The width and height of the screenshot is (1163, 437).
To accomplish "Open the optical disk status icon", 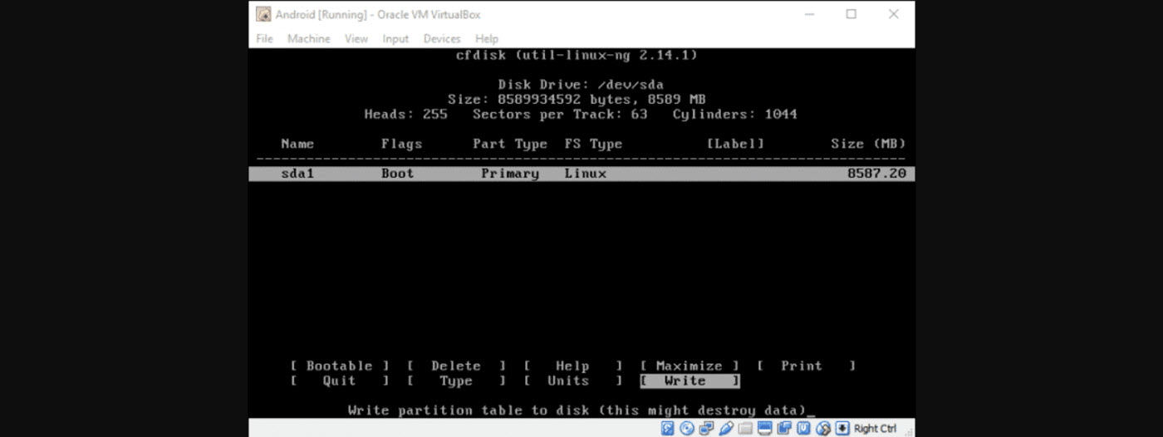I will (687, 429).
